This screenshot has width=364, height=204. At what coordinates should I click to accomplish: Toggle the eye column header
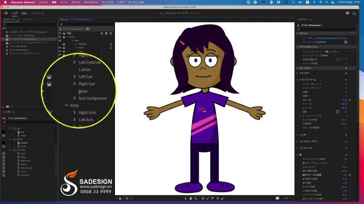[60, 33]
